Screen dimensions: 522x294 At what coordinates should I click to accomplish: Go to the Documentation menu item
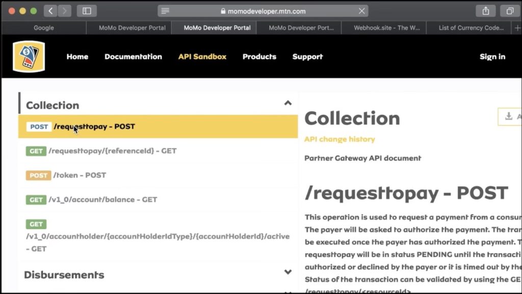click(x=133, y=57)
